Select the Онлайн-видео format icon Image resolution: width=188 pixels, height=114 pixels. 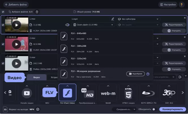pyautogui.click(x=27, y=93)
